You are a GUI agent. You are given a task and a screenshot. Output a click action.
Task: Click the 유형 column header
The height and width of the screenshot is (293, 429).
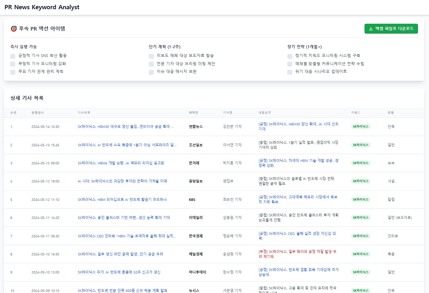tap(391, 112)
